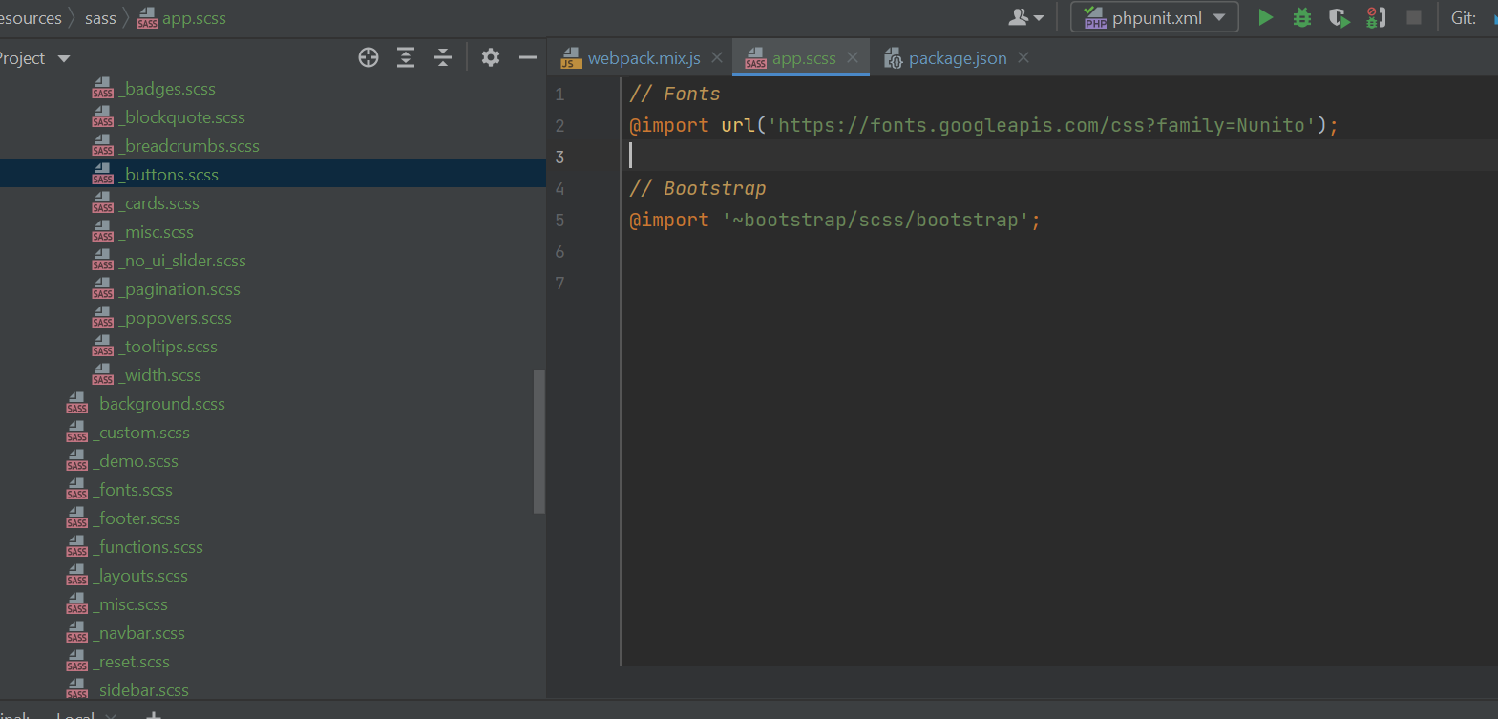Open the user account icon menu
Screen dimensions: 1498x719
(x=1026, y=17)
